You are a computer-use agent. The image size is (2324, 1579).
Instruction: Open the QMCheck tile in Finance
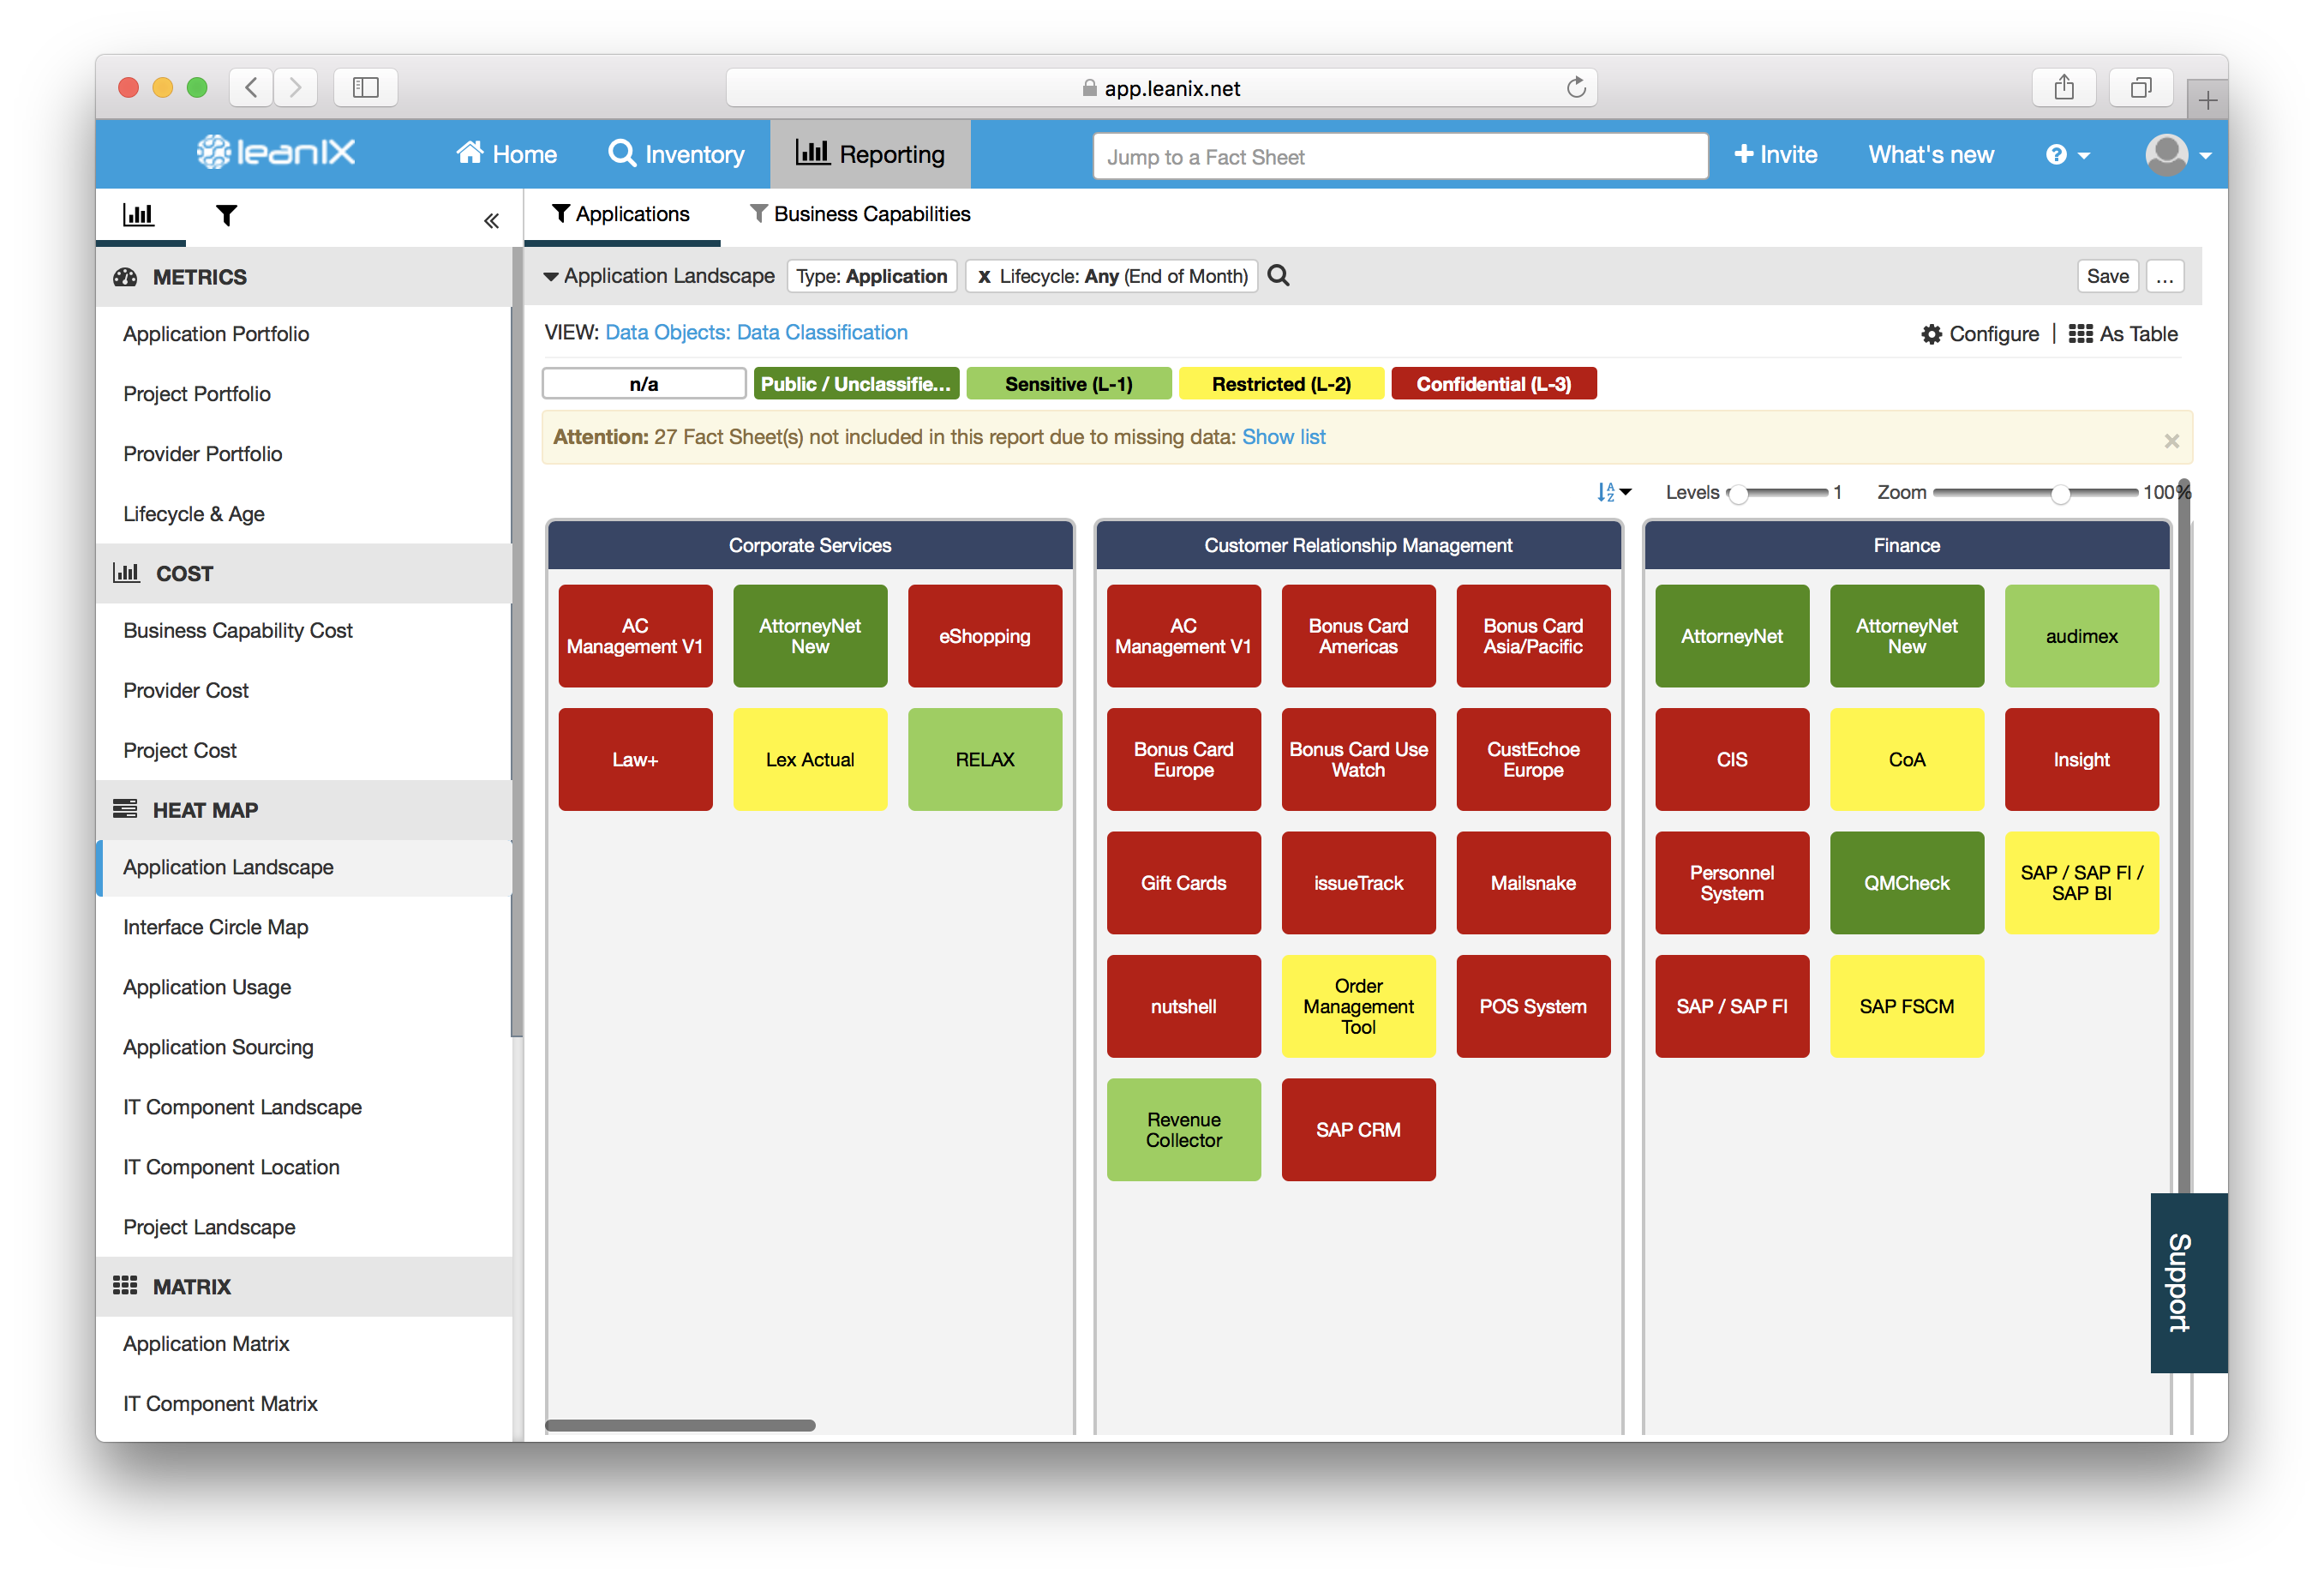click(1906, 884)
